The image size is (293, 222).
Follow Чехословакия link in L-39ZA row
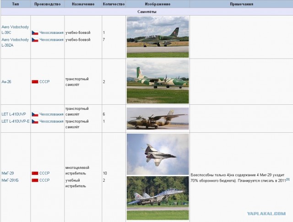pyautogui.click(x=51, y=40)
